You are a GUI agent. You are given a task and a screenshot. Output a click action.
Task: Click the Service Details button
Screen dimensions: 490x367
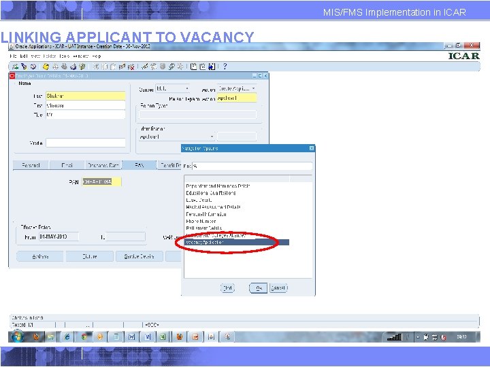[139, 256]
